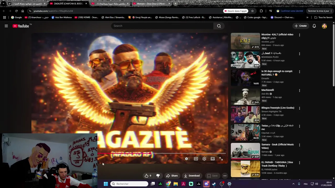Click the Download button
The image size is (335, 188).
pyautogui.click(x=192, y=176)
